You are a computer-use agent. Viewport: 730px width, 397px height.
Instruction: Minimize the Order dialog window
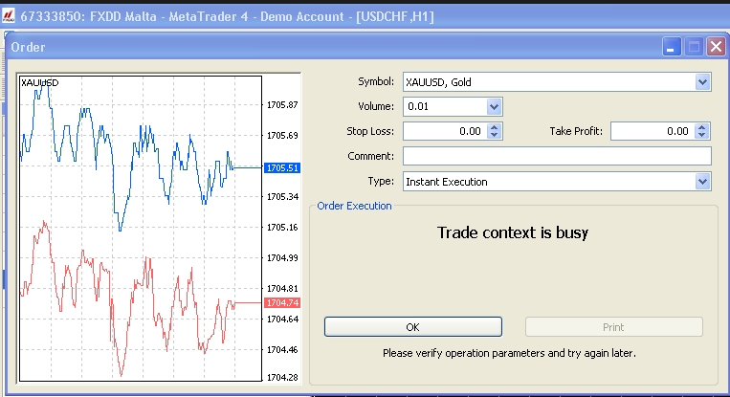(674, 47)
